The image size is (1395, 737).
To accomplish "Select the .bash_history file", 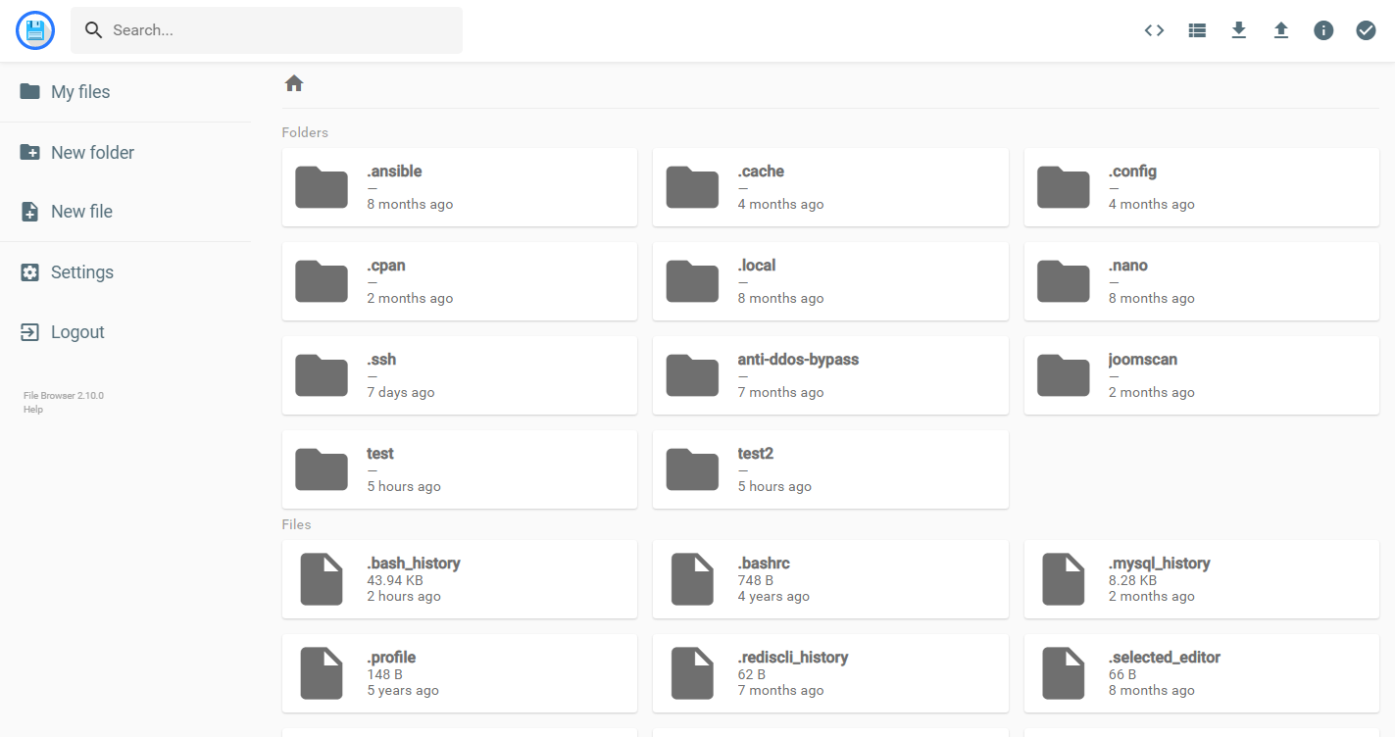I will 460,579.
